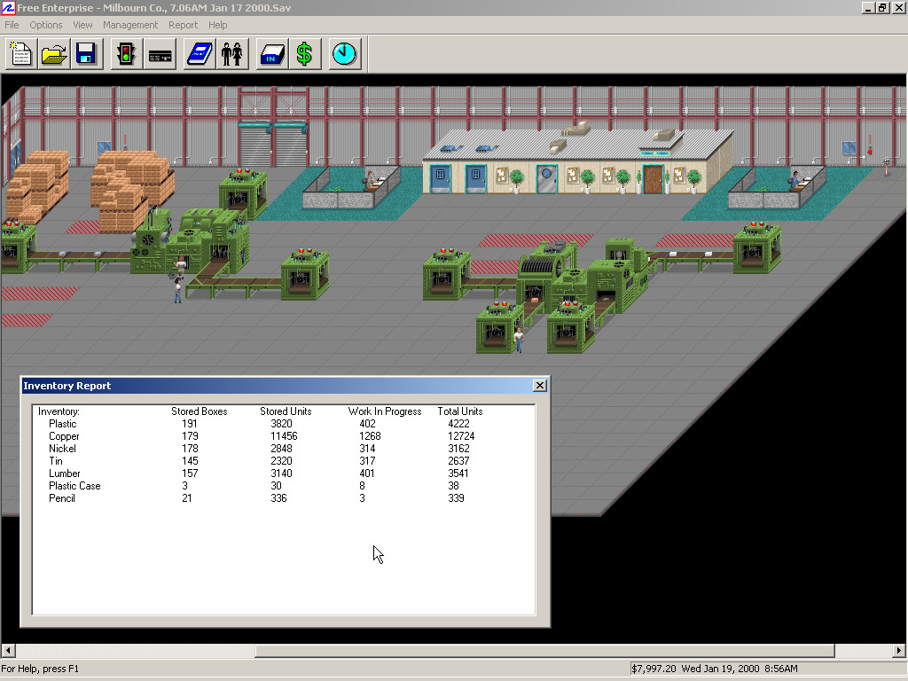This screenshot has height=681, width=908.
Task: Restore down the Free Enterprise window
Action: (x=882, y=7)
